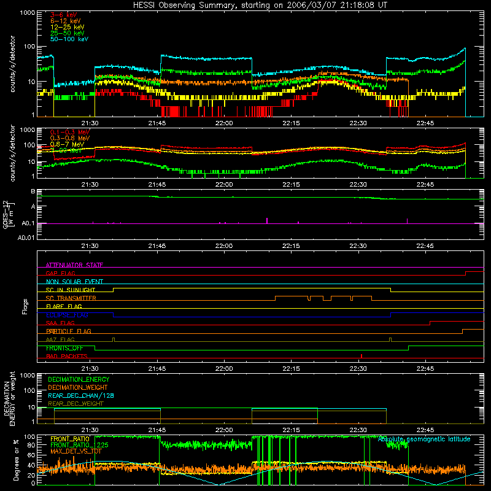
Task: Select the NON_SOLAR_EVENT flag label
Action: click(74, 282)
